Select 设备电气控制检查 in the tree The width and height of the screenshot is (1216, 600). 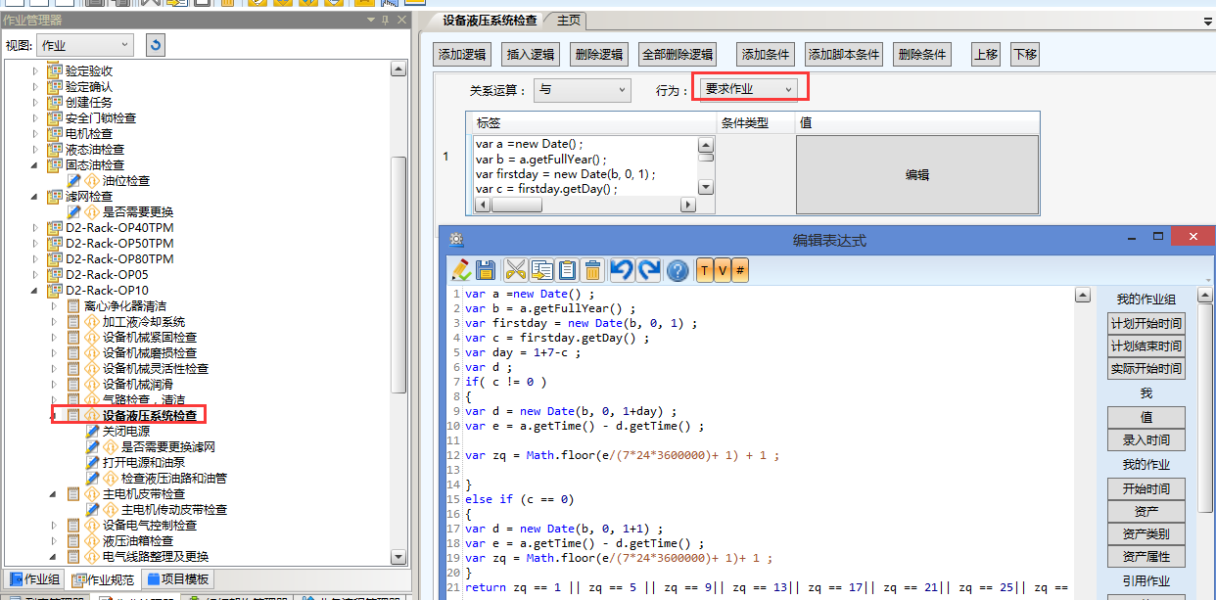tap(149, 526)
